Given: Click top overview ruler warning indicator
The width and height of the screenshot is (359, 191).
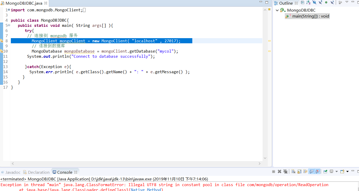Looking at the screenshot, I should [269, 10].
